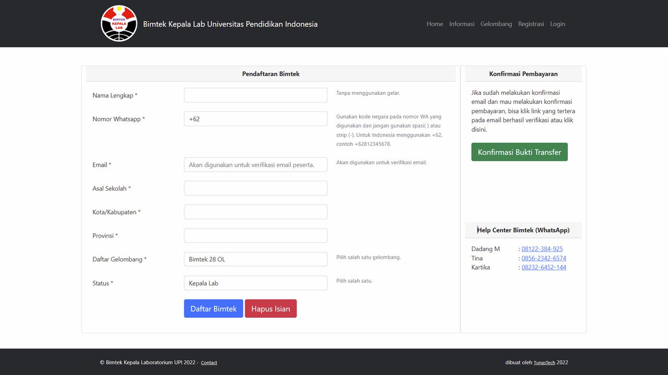Click the Provinsi input field
This screenshot has width=668, height=375.
pos(255,235)
